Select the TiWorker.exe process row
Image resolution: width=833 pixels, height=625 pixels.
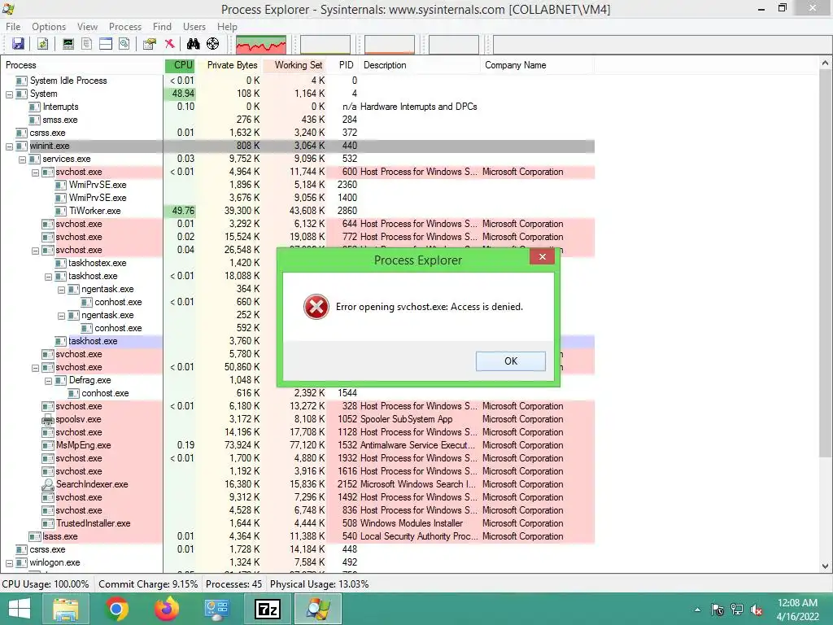(298, 211)
